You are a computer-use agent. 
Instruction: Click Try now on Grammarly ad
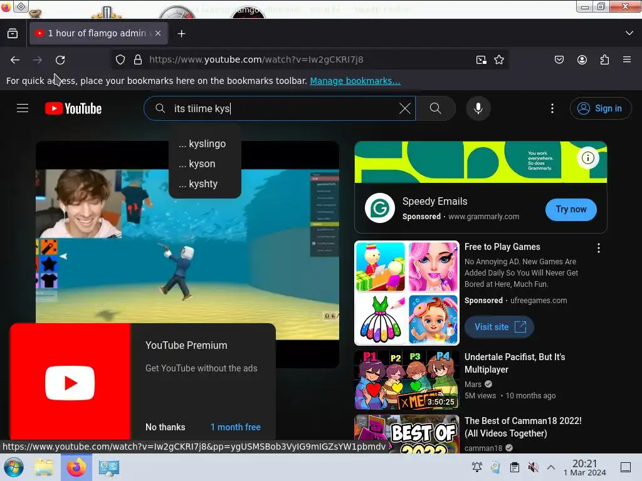571,209
